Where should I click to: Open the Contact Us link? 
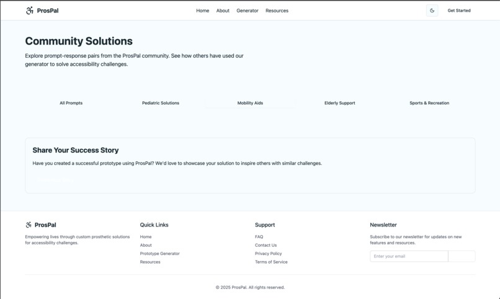point(266,245)
